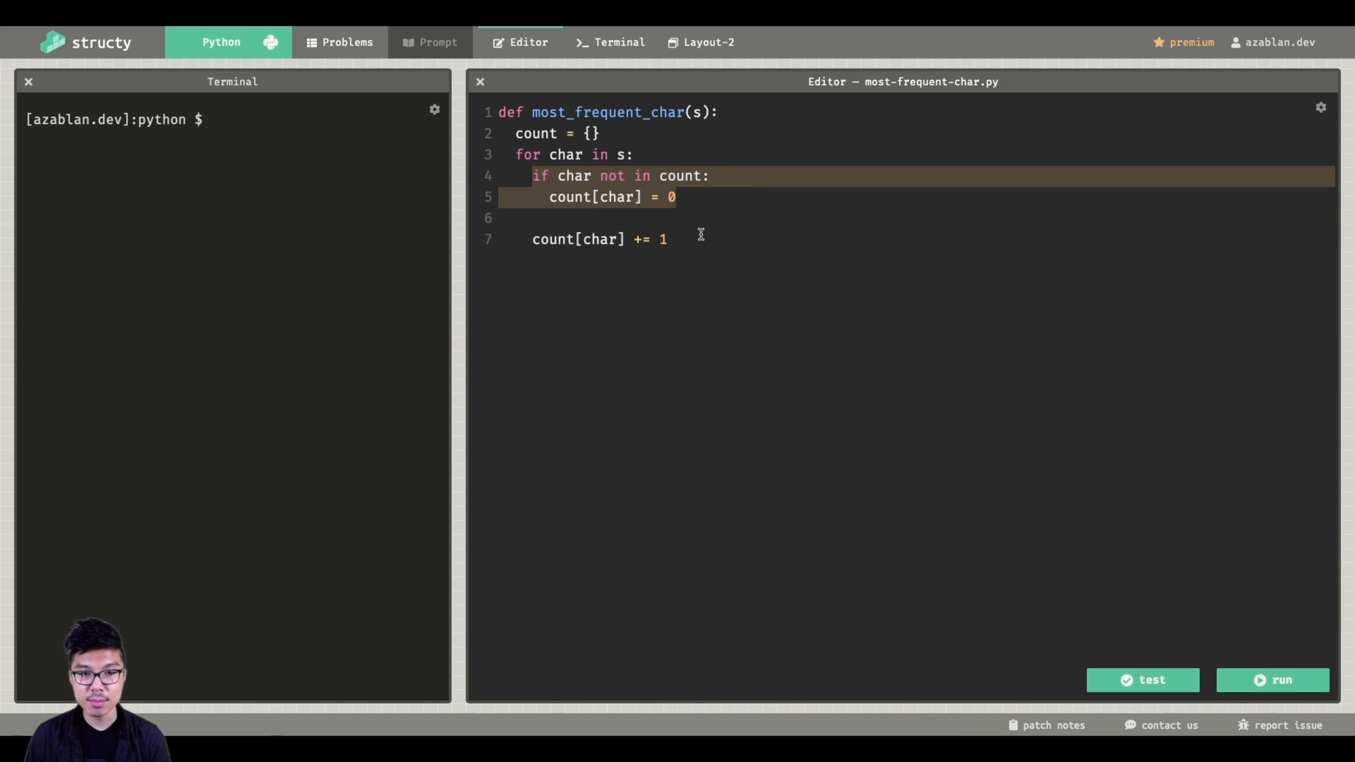This screenshot has width=1355, height=762.
Task: Open the Layout-2 selector
Action: 701,42
